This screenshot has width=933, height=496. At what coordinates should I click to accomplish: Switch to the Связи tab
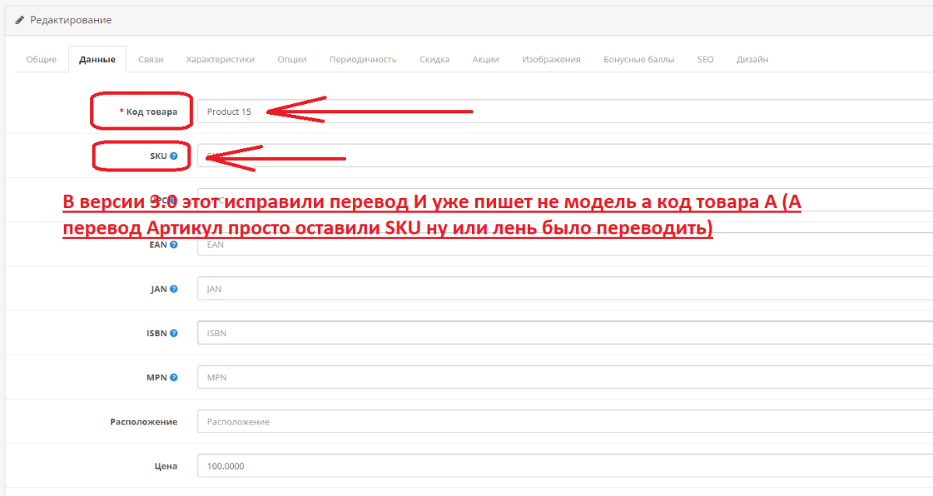[x=151, y=59]
